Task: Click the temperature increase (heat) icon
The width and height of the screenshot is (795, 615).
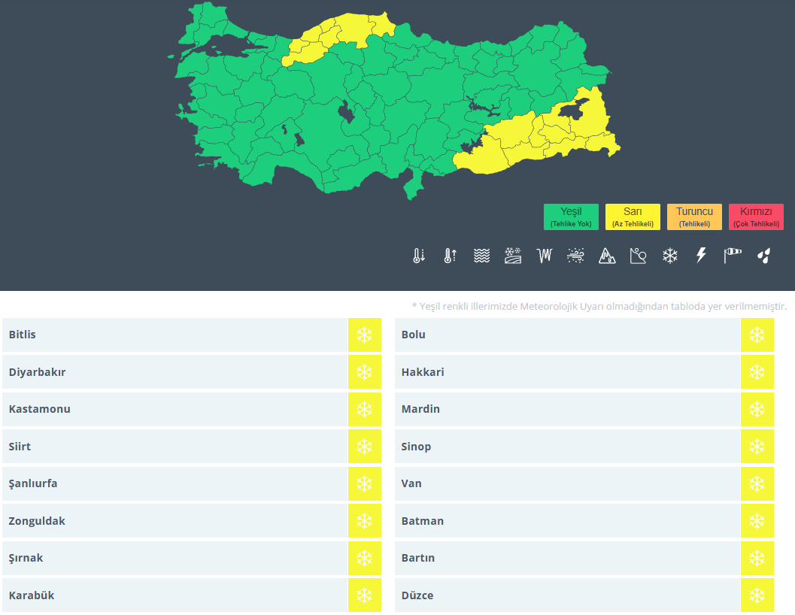Action: (450, 256)
